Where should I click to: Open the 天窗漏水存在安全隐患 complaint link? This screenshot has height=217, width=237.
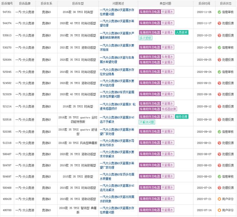point(117,72)
